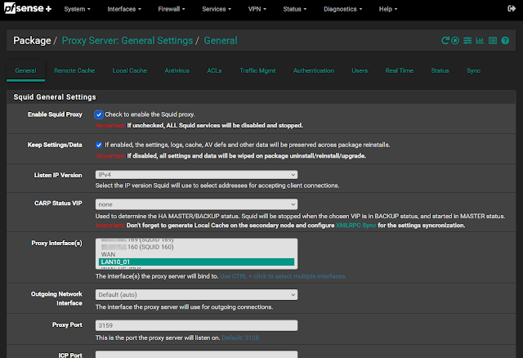Toggle the Keep Settings/Data checkbox
523x358 pixels.
click(x=99, y=144)
